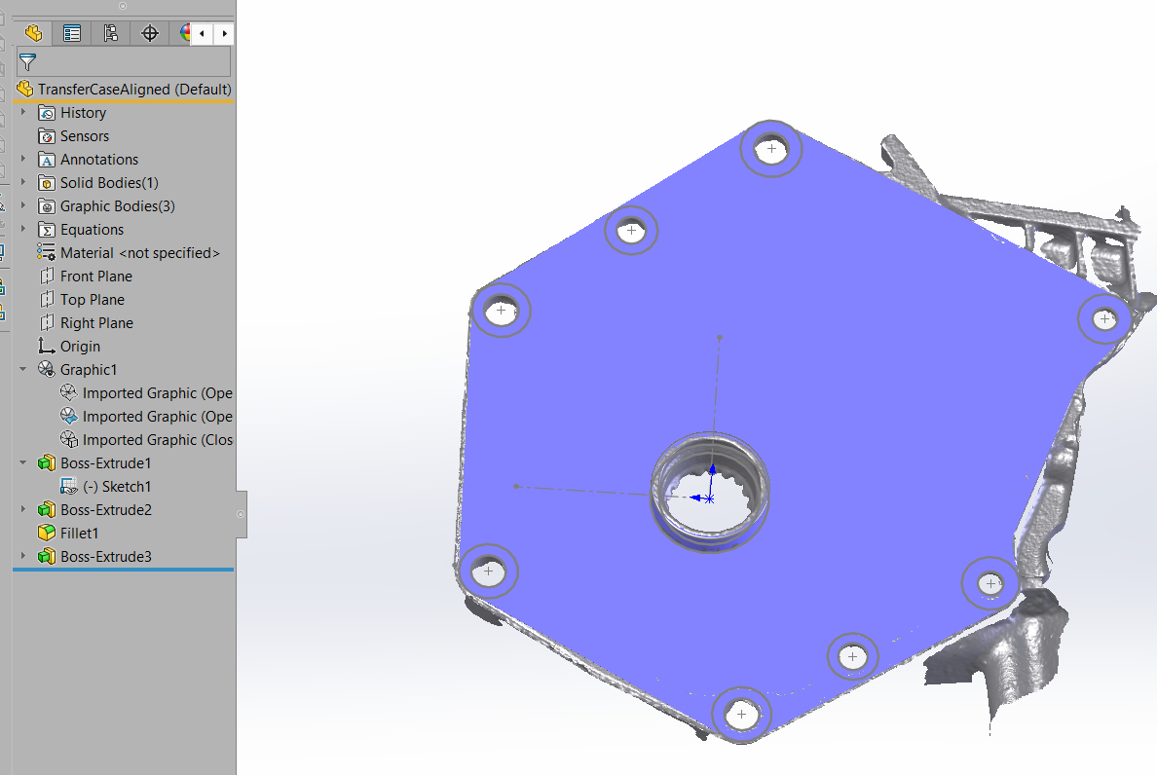
Task: Open the ConfigurationManager tab
Action: point(111,33)
